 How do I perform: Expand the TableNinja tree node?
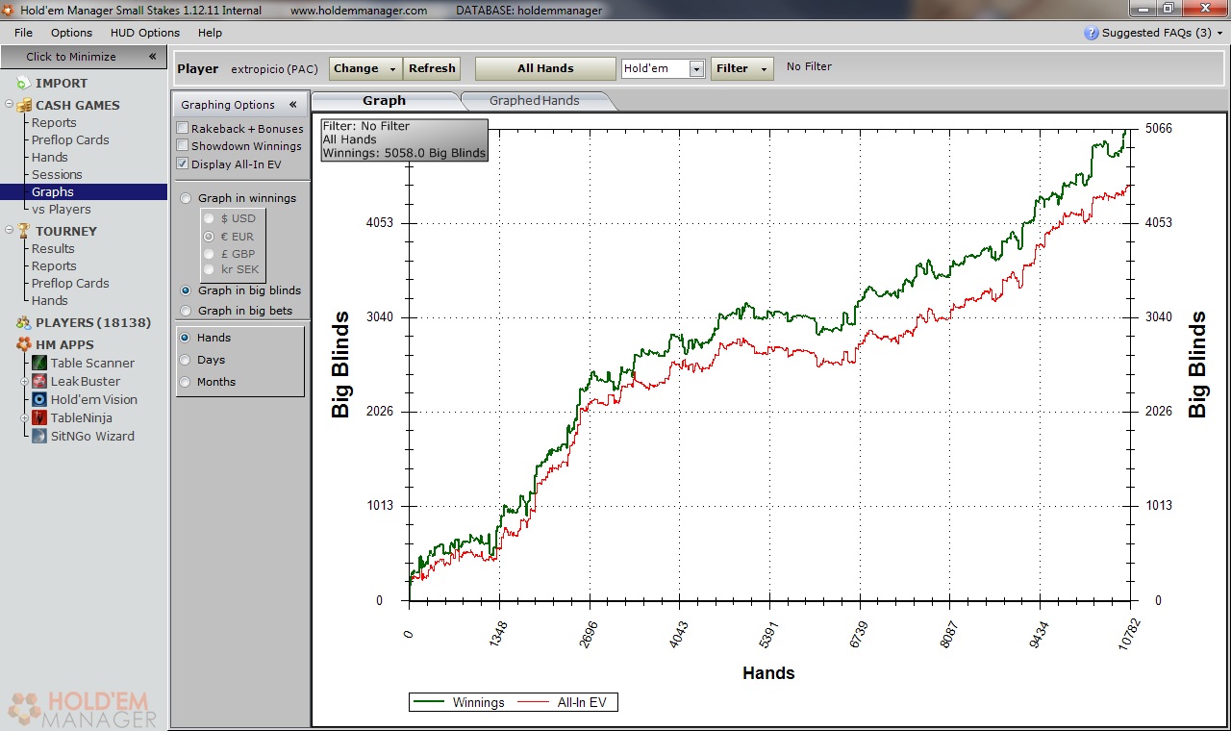pyautogui.click(x=26, y=417)
